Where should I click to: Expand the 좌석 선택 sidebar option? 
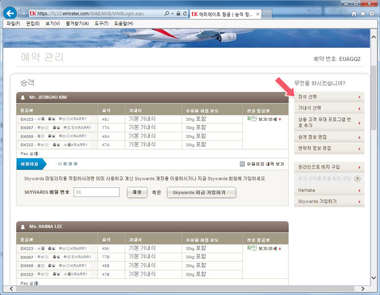pyautogui.click(x=329, y=97)
